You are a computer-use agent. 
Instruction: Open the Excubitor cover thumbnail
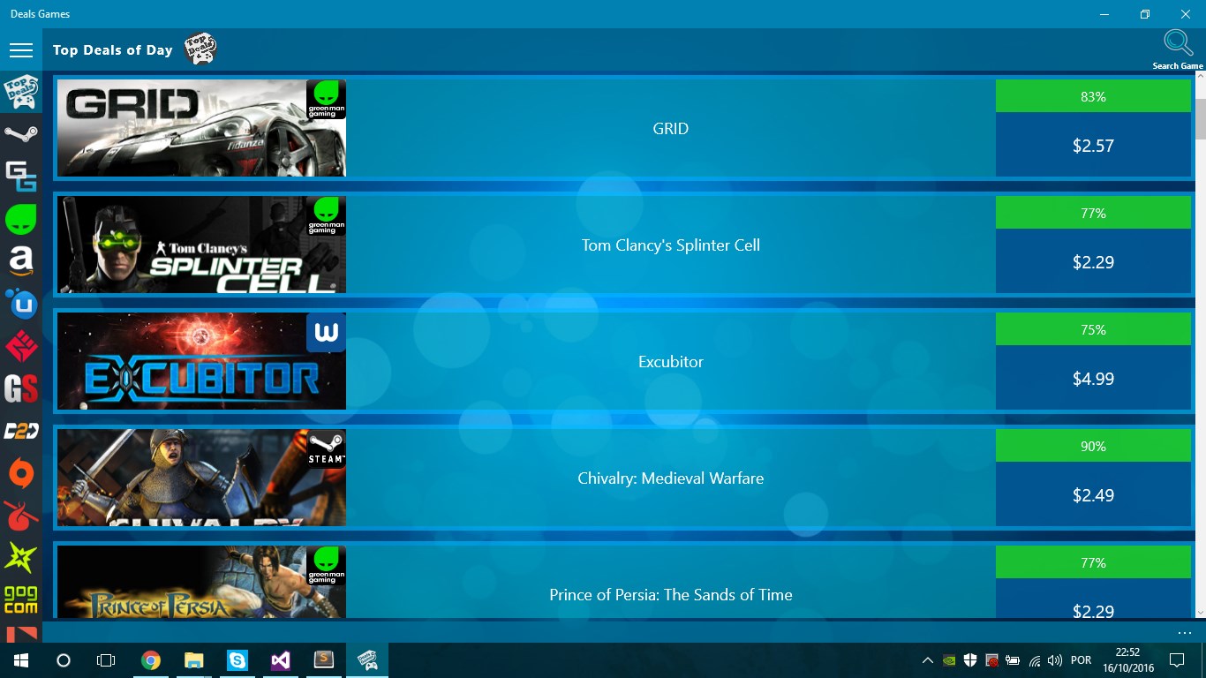click(201, 361)
